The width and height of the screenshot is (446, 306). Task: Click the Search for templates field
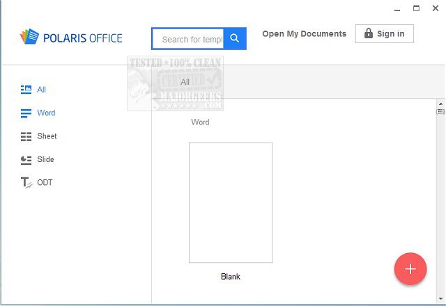pyautogui.click(x=188, y=39)
